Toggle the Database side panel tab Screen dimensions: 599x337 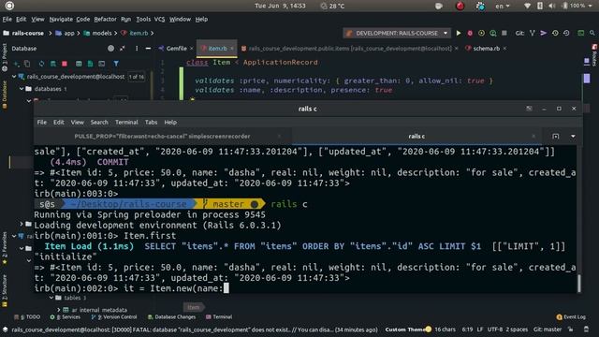pyautogui.click(x=4, y=95)
